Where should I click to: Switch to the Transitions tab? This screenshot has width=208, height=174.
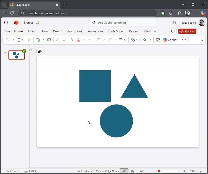(x=75, y=31)
